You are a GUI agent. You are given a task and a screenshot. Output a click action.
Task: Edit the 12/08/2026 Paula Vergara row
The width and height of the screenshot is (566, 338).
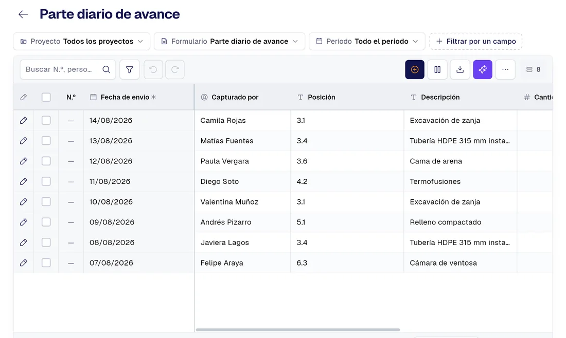click(24, 161)
